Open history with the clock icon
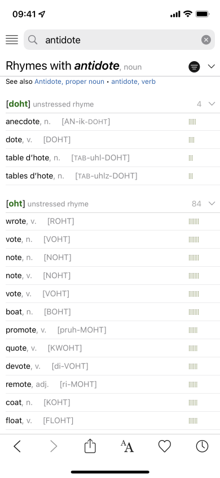This screenshot has height=478, width=220. tap(202, 447)
